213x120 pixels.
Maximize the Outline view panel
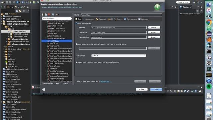click(x=201, y=7)
